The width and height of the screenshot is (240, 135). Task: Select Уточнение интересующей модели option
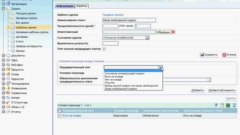133,73
